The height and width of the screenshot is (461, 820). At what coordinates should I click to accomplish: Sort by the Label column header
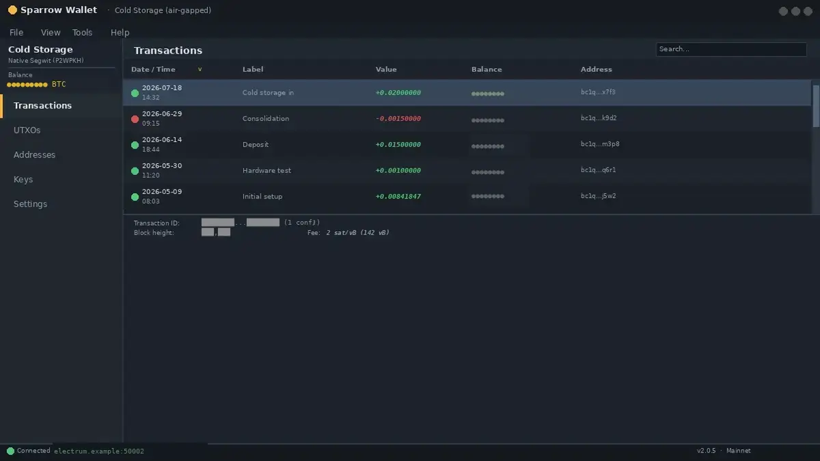pos(253,70)
